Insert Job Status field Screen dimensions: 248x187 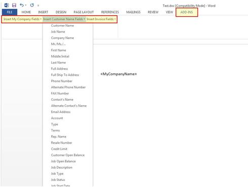58,180
